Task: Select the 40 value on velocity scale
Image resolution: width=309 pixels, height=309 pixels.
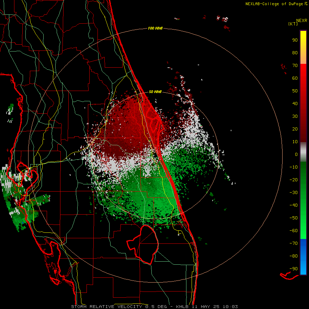Action: (295, 104)
